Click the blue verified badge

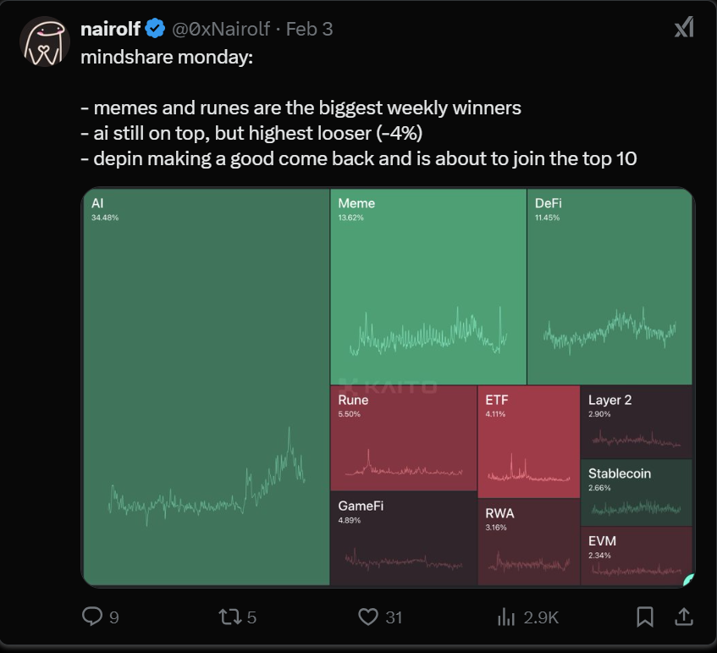pos(155,29)
